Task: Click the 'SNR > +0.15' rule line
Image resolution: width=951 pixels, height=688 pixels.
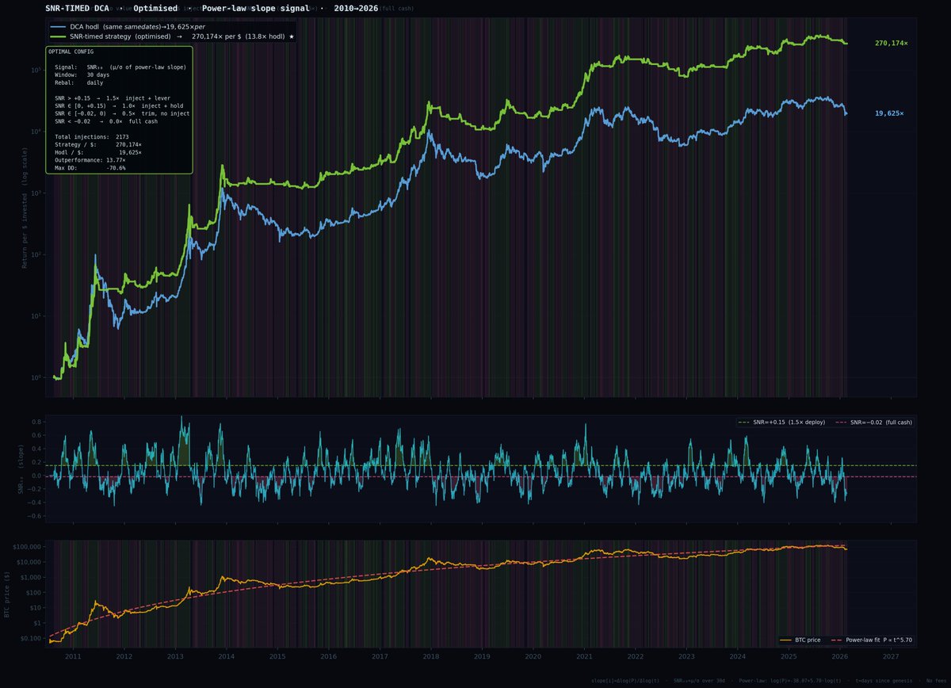Action: tap(111, 98)
